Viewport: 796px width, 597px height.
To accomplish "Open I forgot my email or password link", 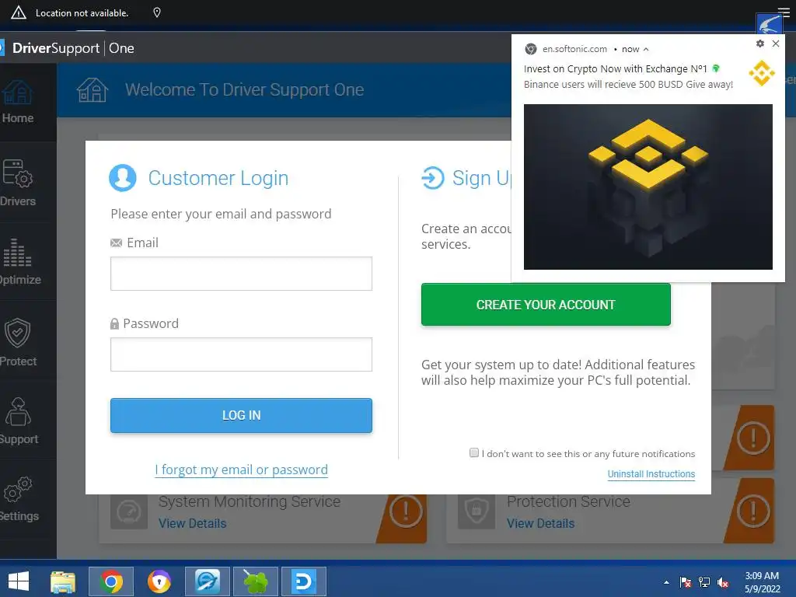I will tap(241, 470).
